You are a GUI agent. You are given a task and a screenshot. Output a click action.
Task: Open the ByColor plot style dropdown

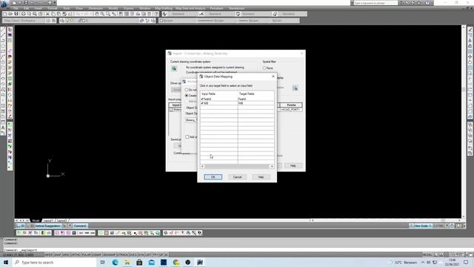click(284, 21)
